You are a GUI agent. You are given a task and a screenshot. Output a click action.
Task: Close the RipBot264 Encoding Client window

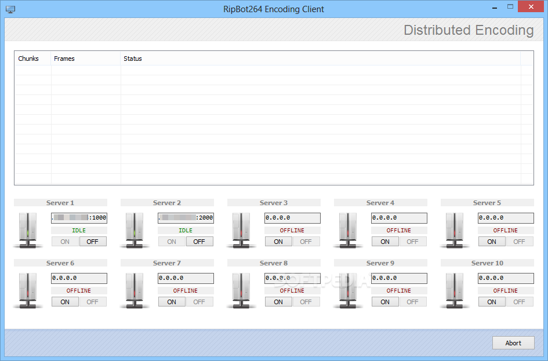tap(531, 6)
